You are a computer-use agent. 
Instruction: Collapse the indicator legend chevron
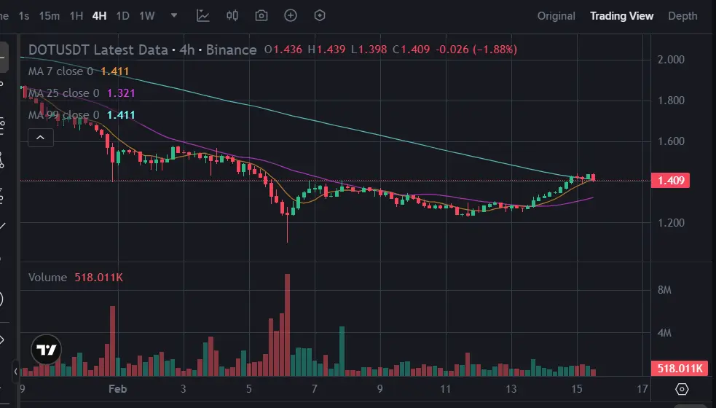pos(41,138)
